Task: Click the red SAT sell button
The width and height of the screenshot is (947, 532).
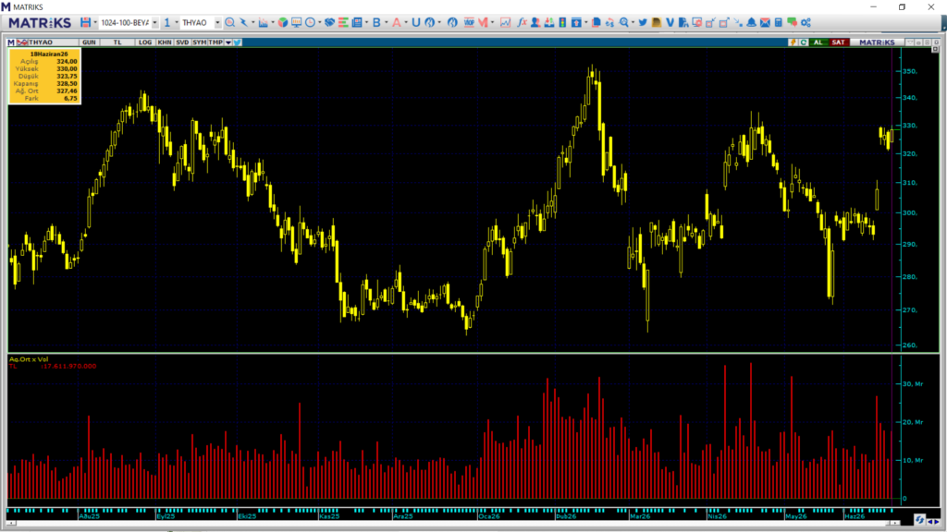Action: [838, 42]
